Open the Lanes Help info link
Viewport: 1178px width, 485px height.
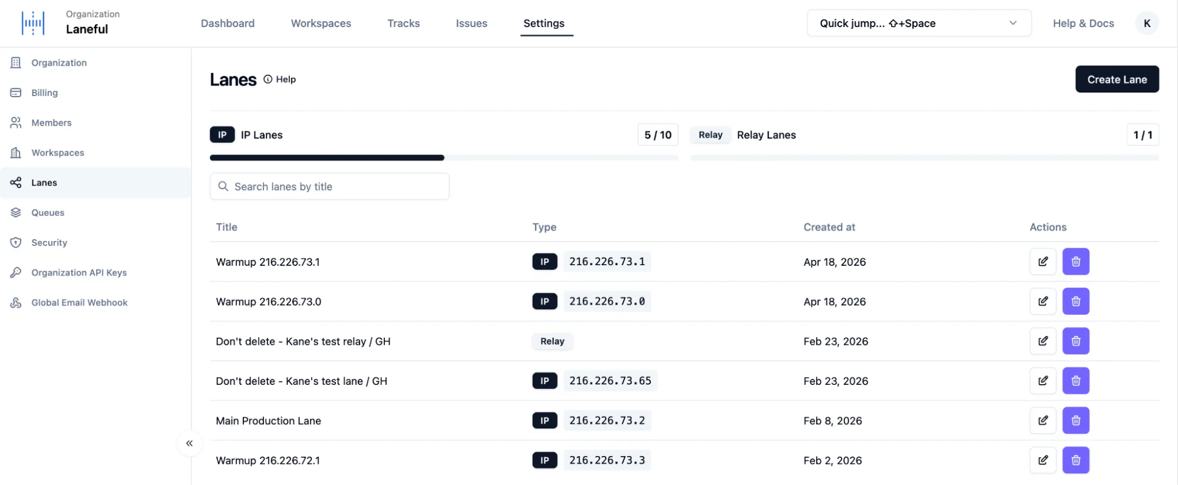(280, 80)
